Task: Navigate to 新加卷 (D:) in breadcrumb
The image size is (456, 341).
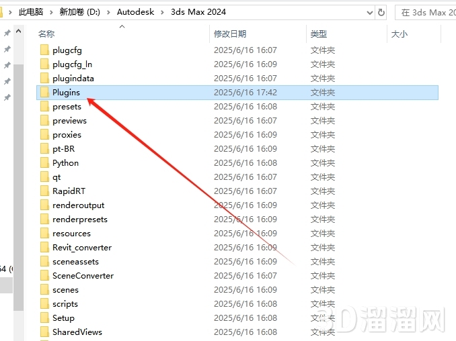Action: [79, 12]
